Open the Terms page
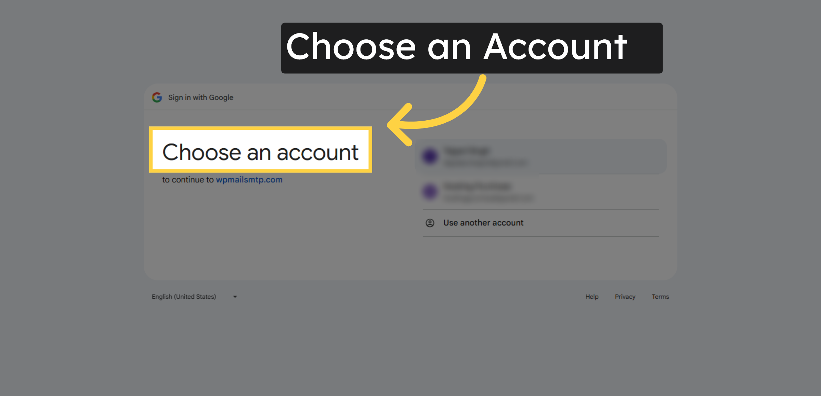 (660, 297)
